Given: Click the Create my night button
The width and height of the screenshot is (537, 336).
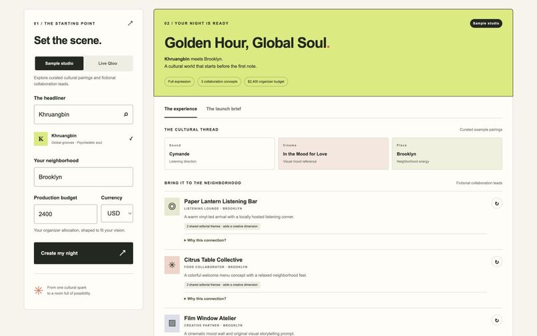Looking at the screenshot, I should pos(83,253).
